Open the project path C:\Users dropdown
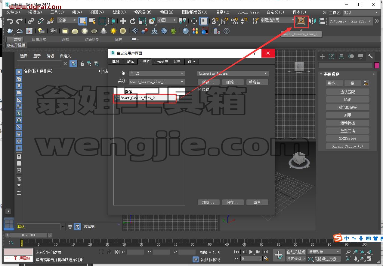The image size is (383, 266). point(350,21)
